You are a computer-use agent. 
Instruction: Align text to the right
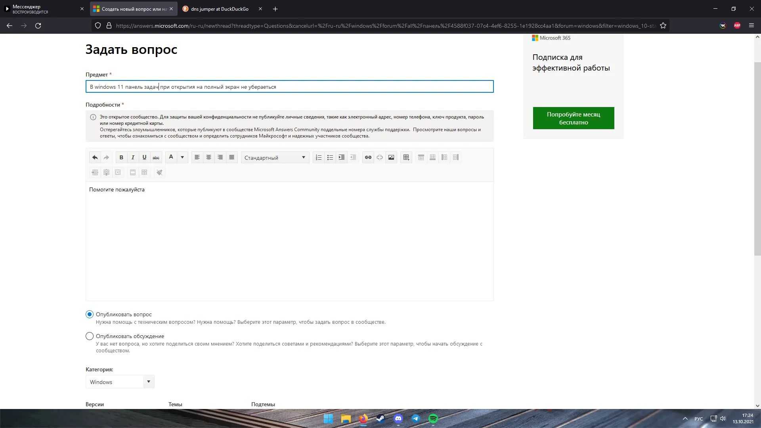pyautogui.click(x=220, y=157)
